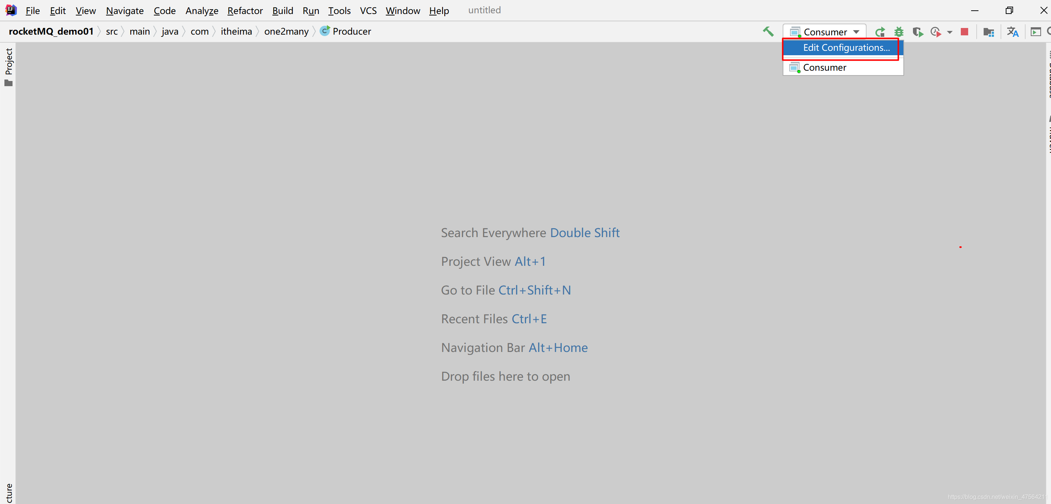Open the run anything terminal-window icon
The height and width of the screenshot is (504, 1051).
[x=1036, y=32]
